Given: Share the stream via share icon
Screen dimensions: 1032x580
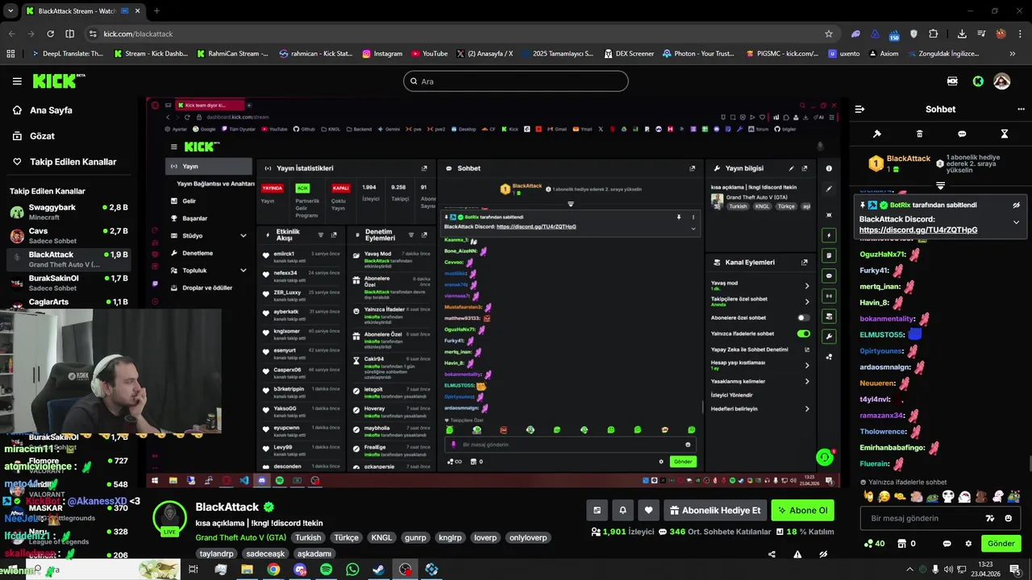Looking at the screenshot, I should (772, 554).
